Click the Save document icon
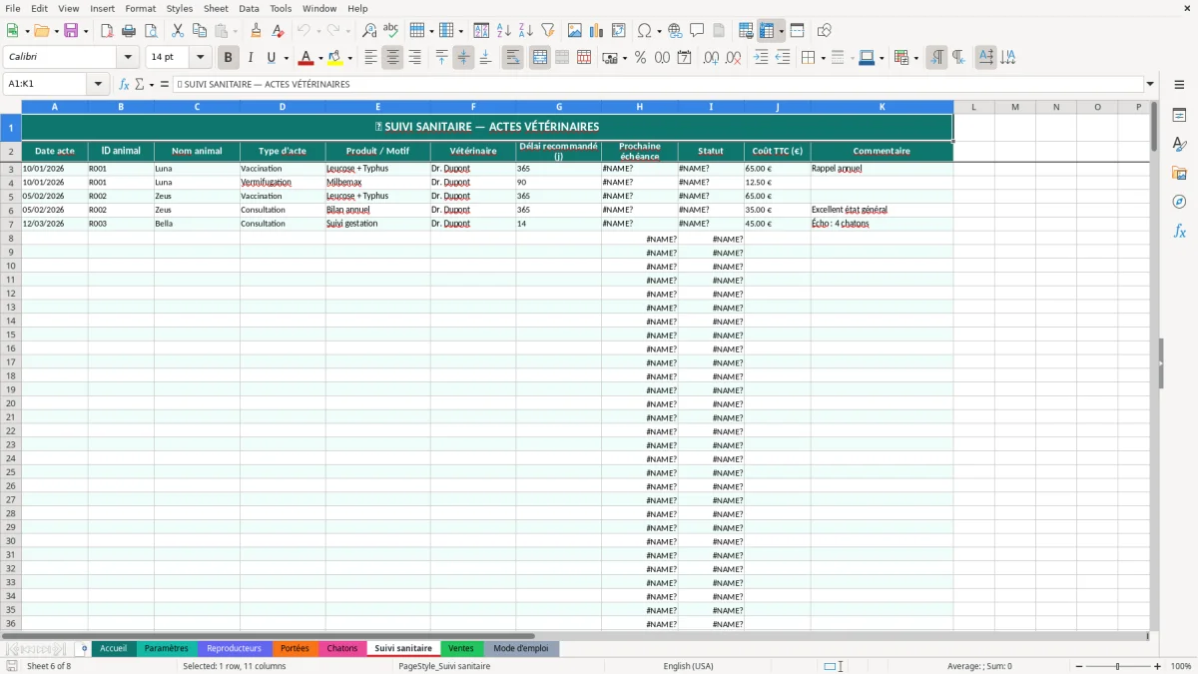The height and width of the screenshot is (674, 1198). click(71, 31)
